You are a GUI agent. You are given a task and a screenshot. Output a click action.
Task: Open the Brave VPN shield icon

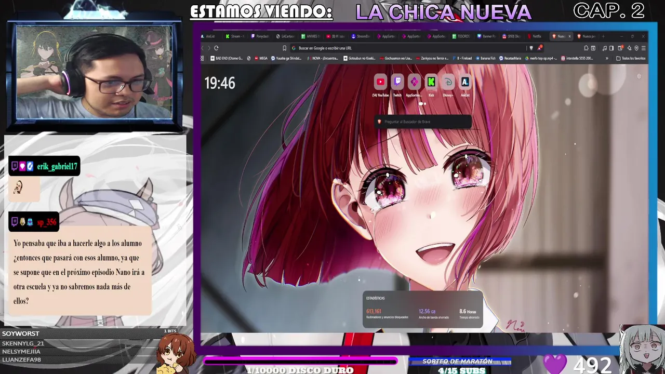coord(636,48)
